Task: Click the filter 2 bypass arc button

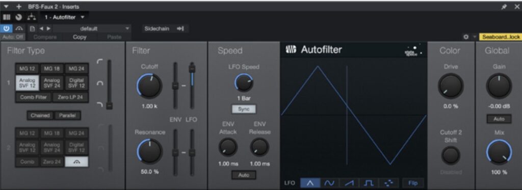Action: pyautogui.click(x=76, y=161)
